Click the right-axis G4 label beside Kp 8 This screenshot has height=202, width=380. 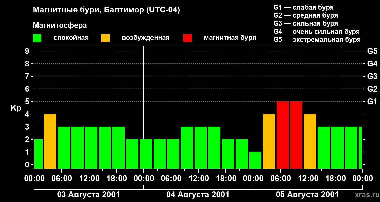pos(372,64)
